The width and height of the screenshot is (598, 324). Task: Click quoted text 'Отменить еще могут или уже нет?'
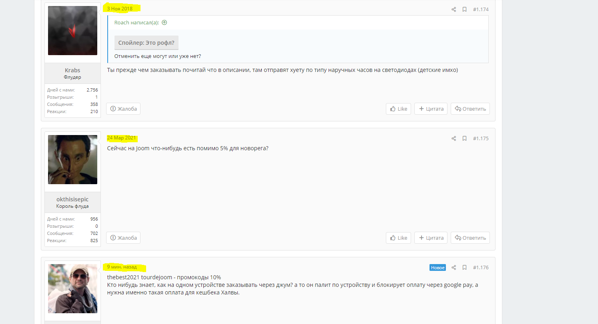(x=158, y=56)
